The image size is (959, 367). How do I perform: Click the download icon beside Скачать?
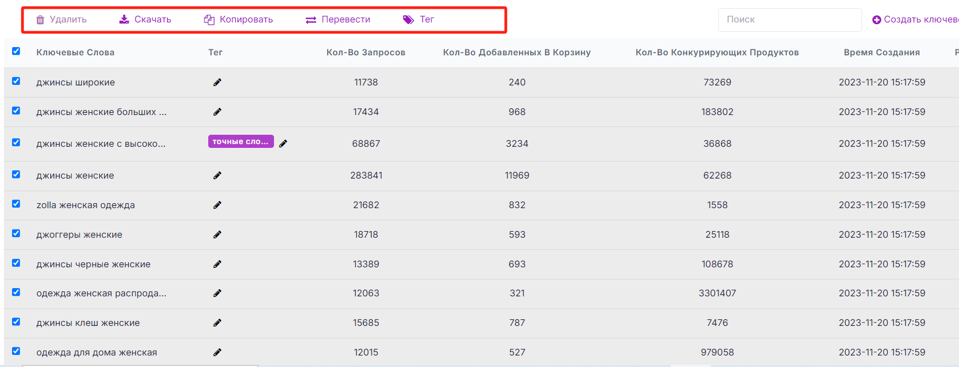click(124, 19)
